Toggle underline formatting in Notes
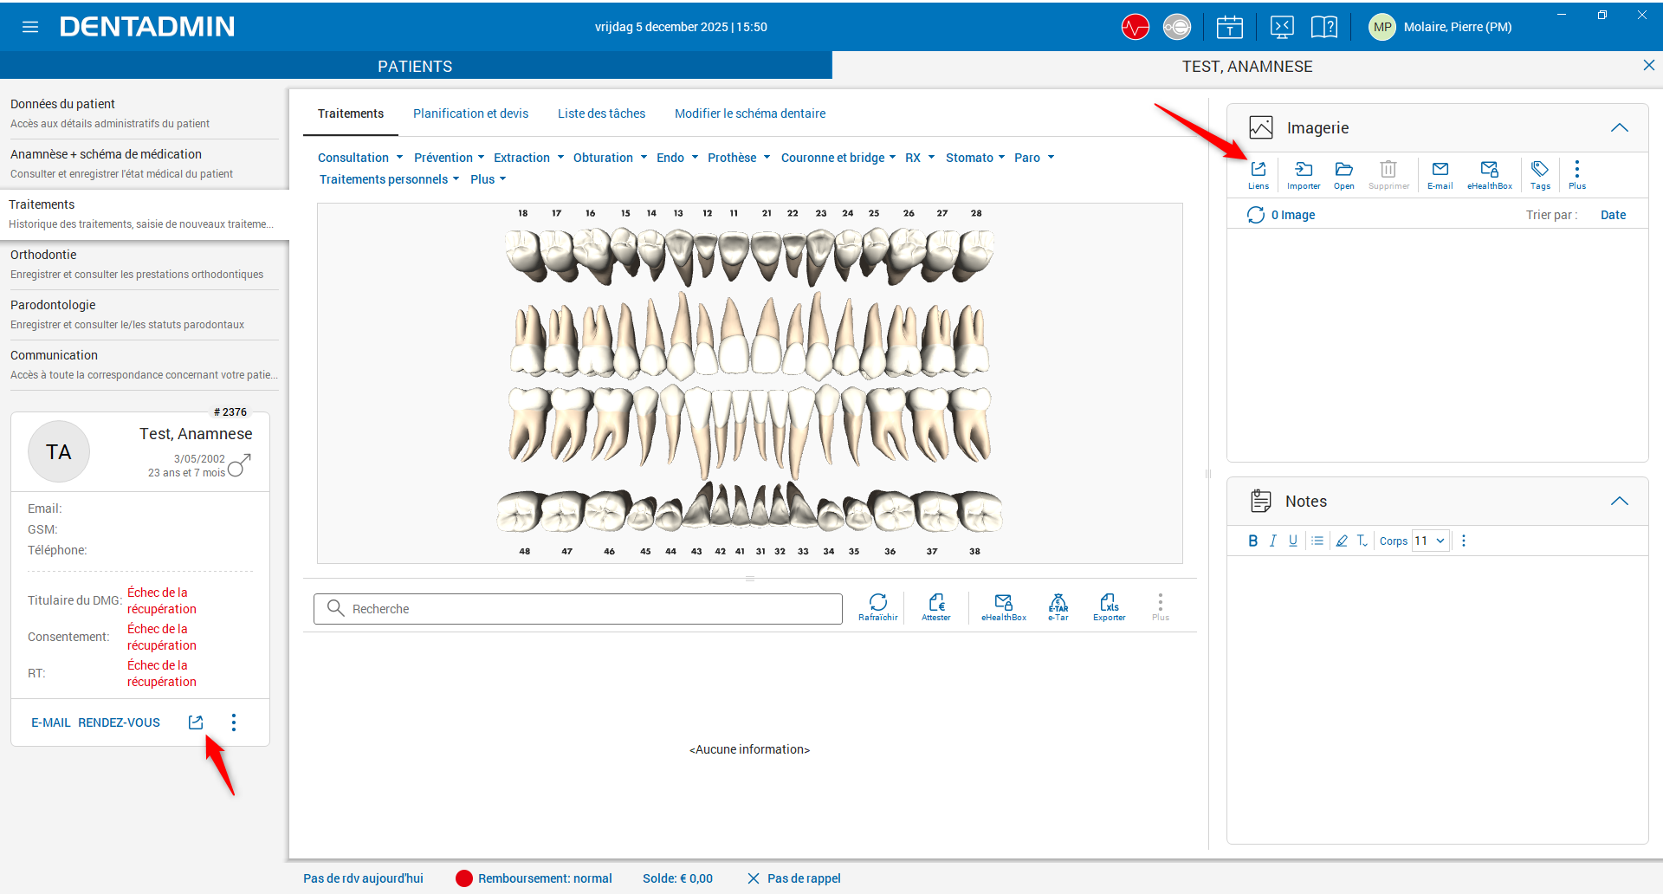Screen dimensions: 1663x894 [x=1293, y=541]
